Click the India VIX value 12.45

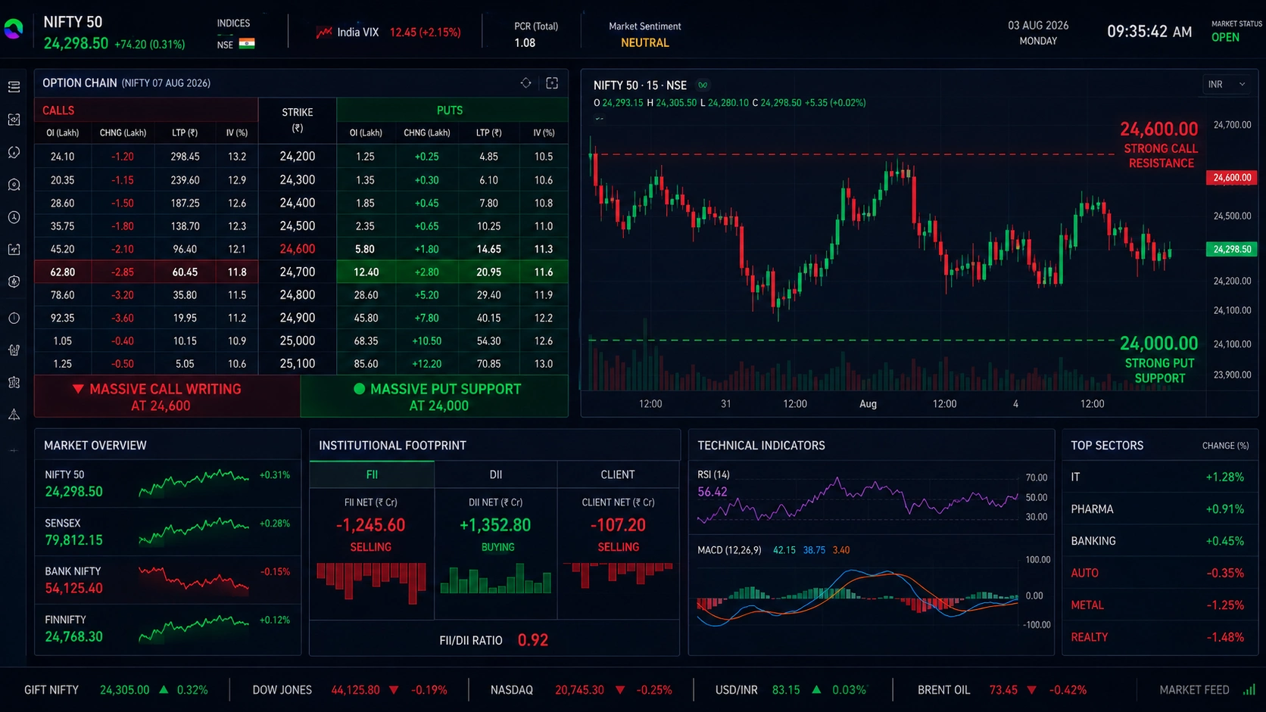click(403, 33)
